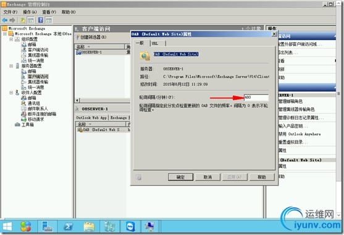Open the 操作(A) menu
The image size is (344, 235).
[x=30, y=12]
